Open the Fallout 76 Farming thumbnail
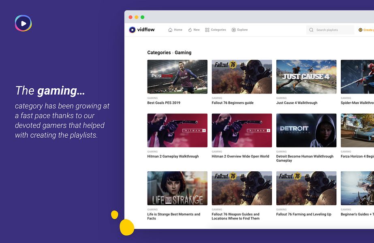 point(306,188)
